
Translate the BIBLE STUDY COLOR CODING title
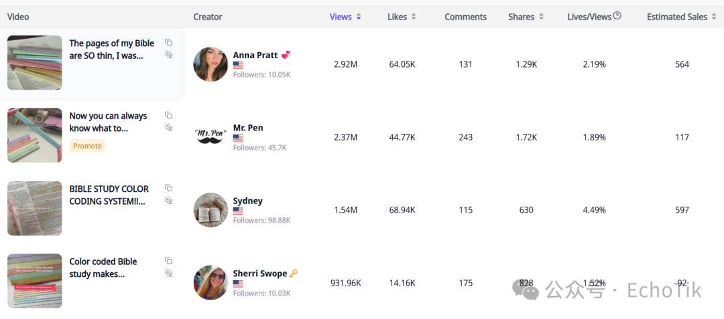pos(168,200)
